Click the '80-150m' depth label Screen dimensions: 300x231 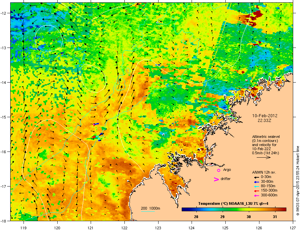pos(268,186)
